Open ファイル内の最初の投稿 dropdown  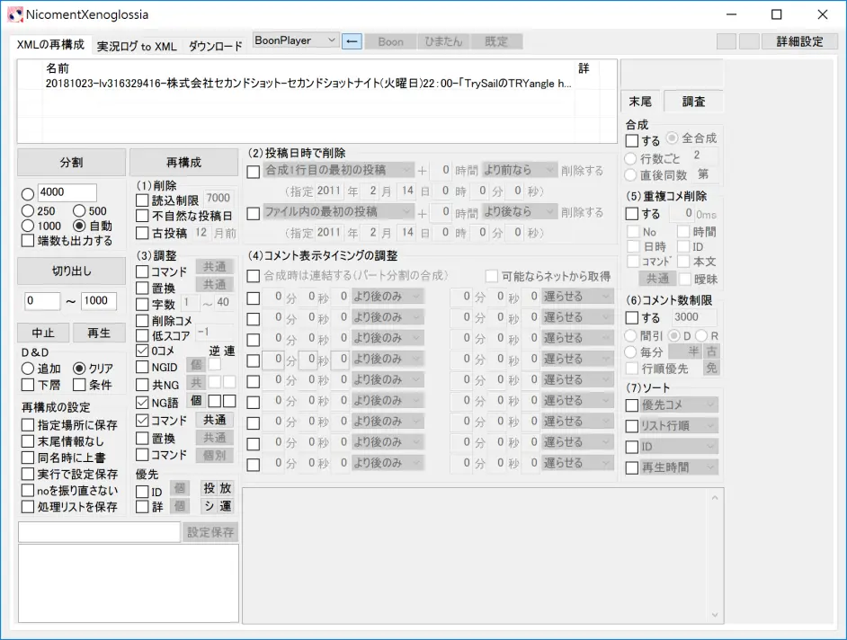(339, 212)
